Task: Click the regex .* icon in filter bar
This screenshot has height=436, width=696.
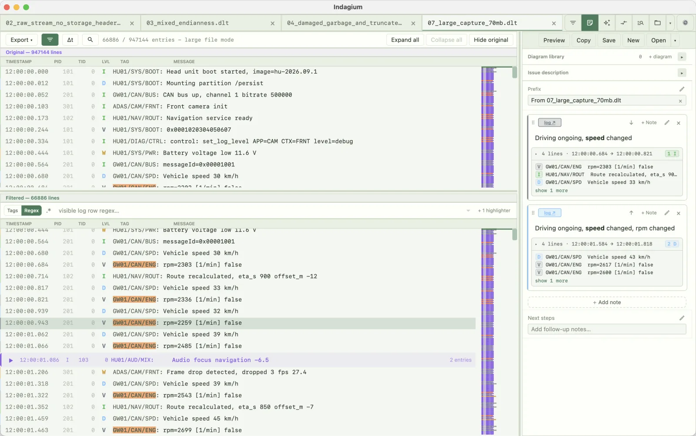Action: coord(49,211)
